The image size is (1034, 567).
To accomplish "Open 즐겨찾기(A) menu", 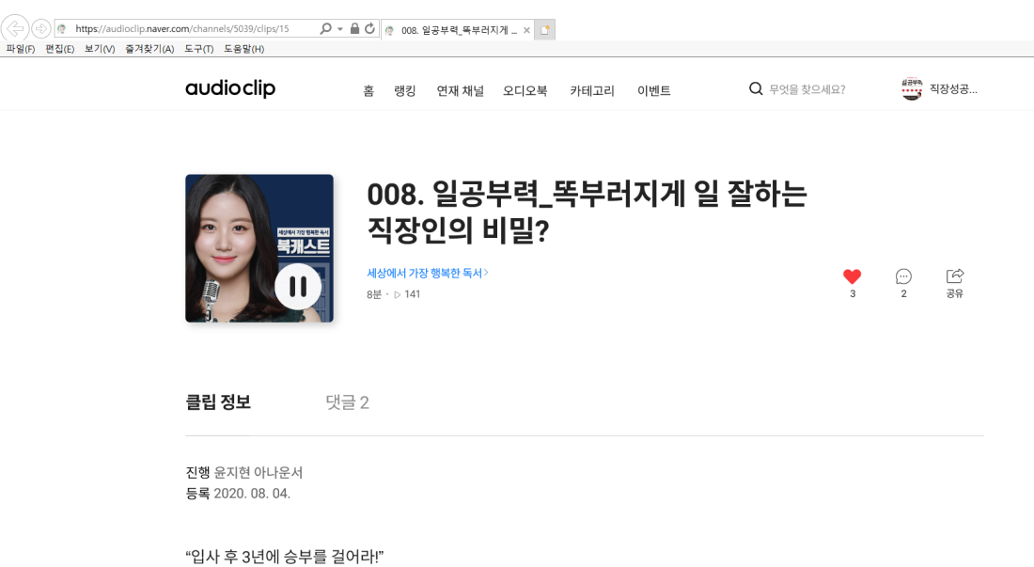I will click(149, 49).
